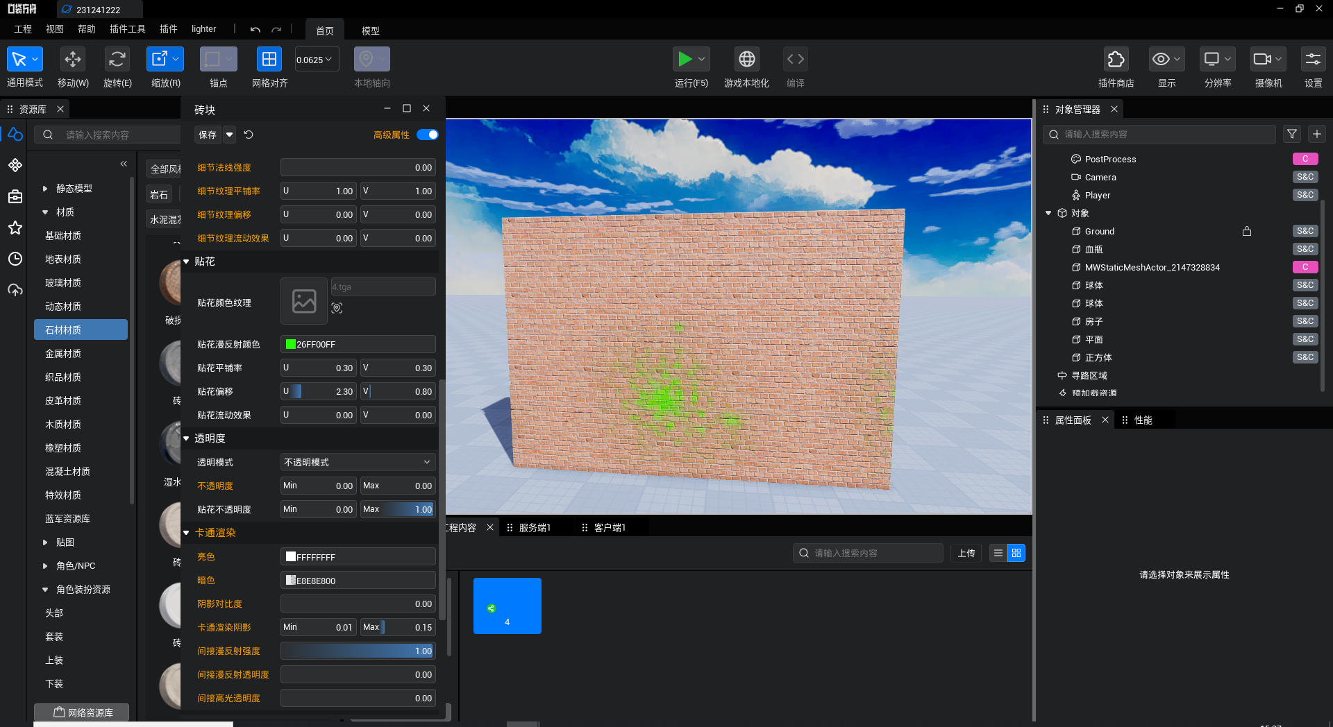Open the 透明模式 dropdown
Screen dimensions: 1333x727
point(358,462)
